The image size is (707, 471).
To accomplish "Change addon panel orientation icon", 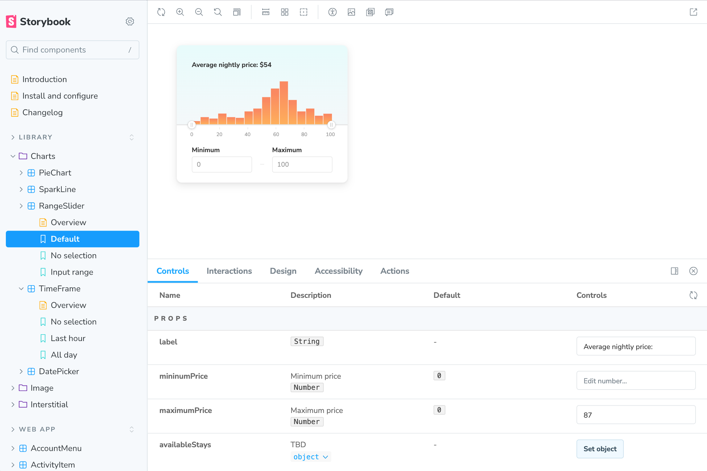I will pyautogui.click(x=675, y=271).
